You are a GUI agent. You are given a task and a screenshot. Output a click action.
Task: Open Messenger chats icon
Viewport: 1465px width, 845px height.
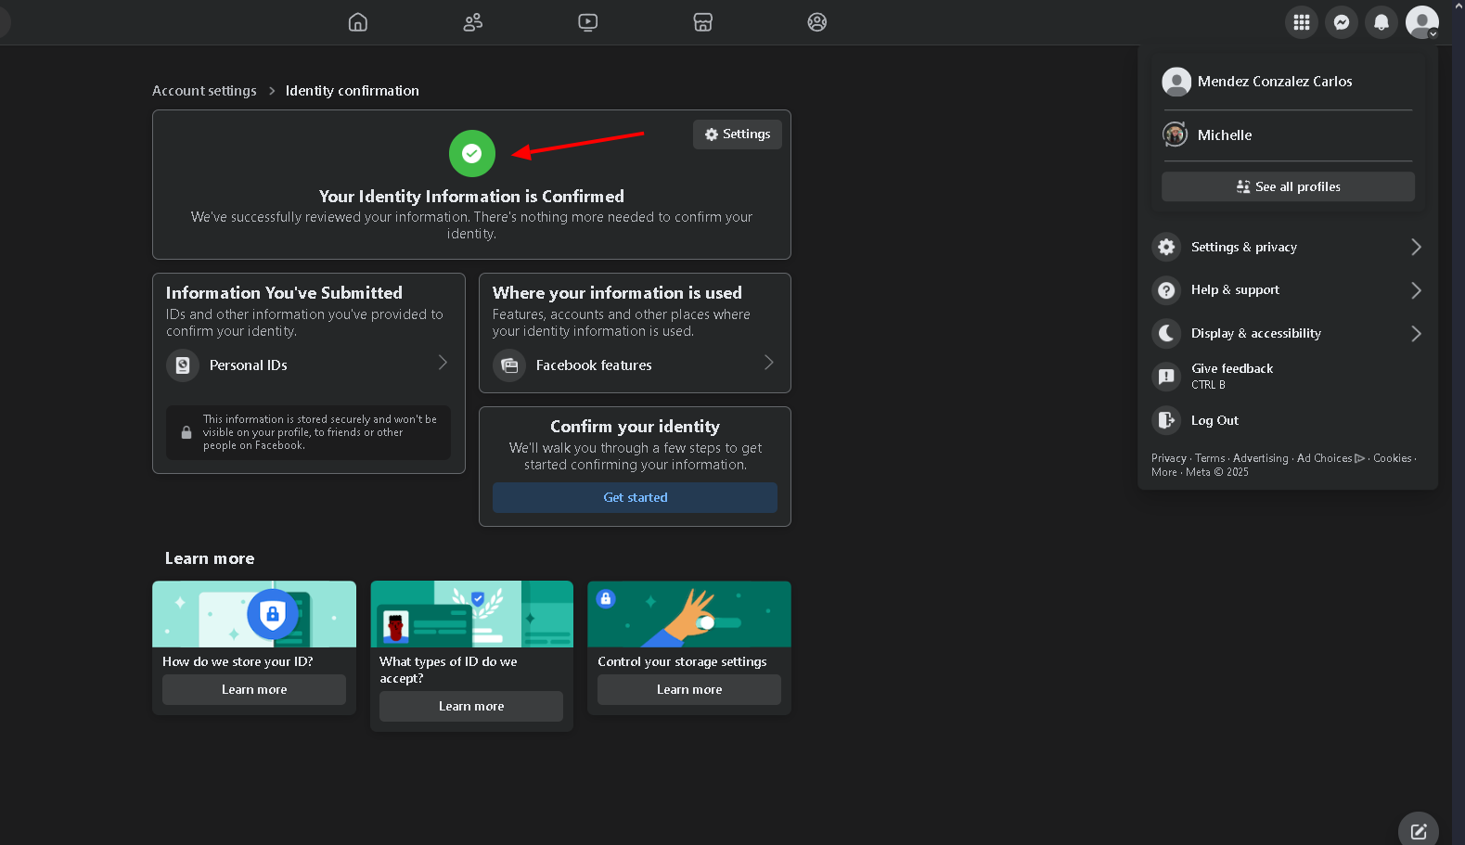pos(1341,22)
